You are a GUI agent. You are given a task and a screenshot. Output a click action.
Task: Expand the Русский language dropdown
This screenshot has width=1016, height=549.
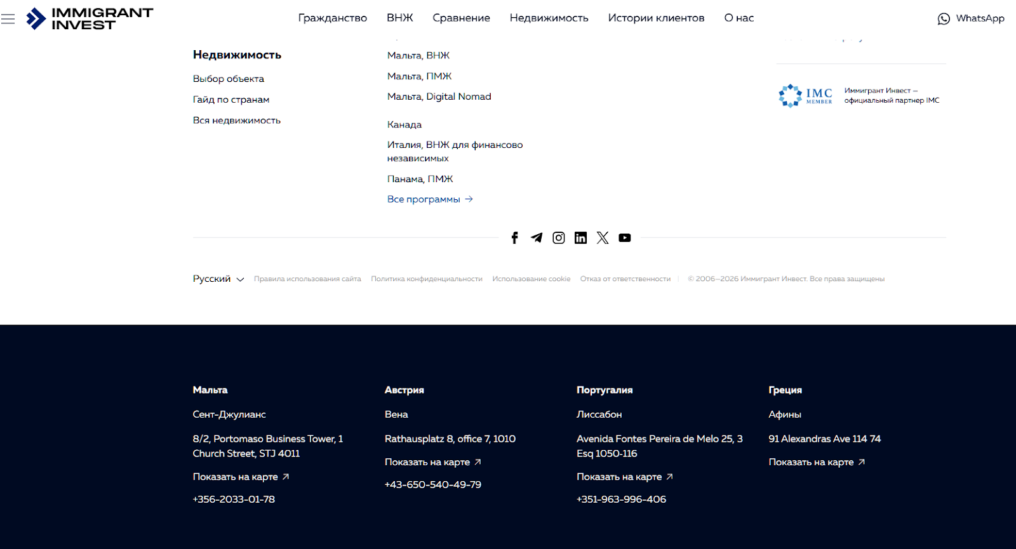[218, 279]
